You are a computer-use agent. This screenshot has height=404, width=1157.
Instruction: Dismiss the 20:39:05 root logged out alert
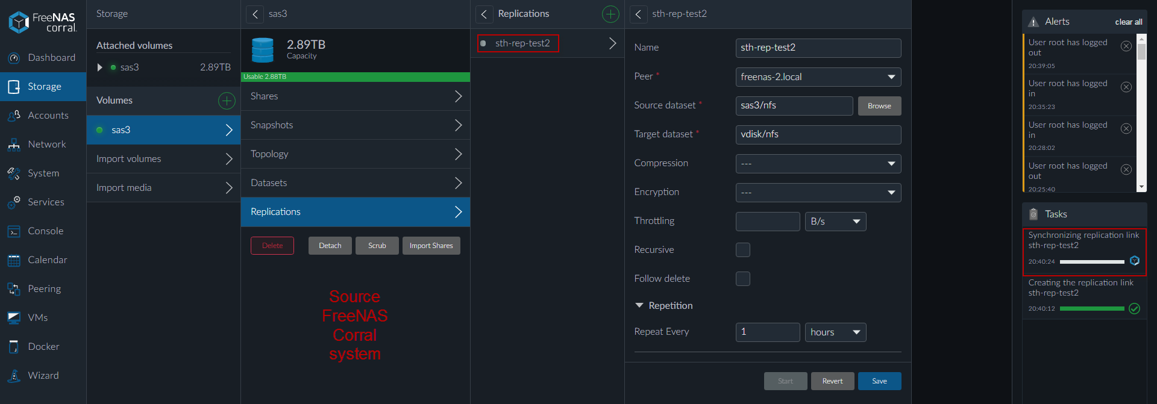tap(1126, 46)
